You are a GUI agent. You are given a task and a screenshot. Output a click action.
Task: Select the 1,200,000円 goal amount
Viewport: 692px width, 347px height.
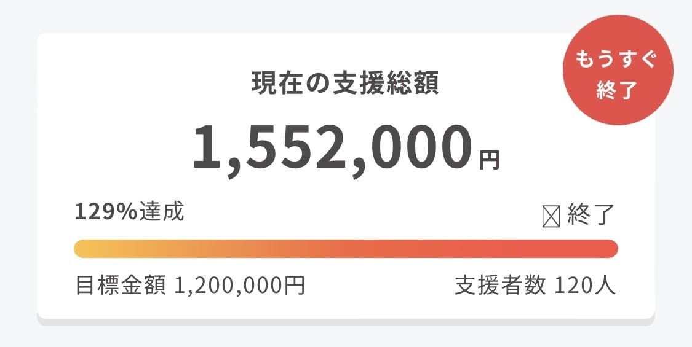pos(240,286)
